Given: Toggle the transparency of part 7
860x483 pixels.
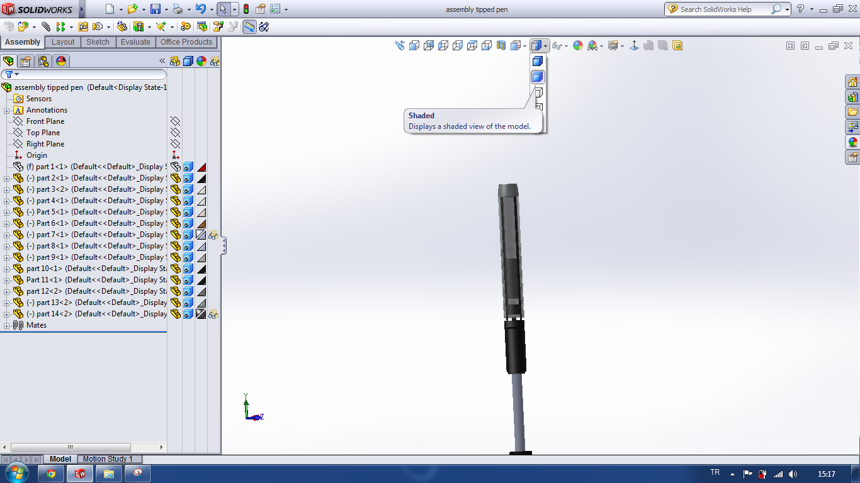Looking at the screenshot, I should coord(213,235).
